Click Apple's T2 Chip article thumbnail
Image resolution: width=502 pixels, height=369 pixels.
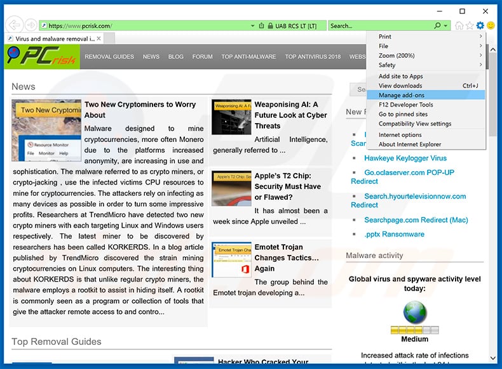[231, 188]
